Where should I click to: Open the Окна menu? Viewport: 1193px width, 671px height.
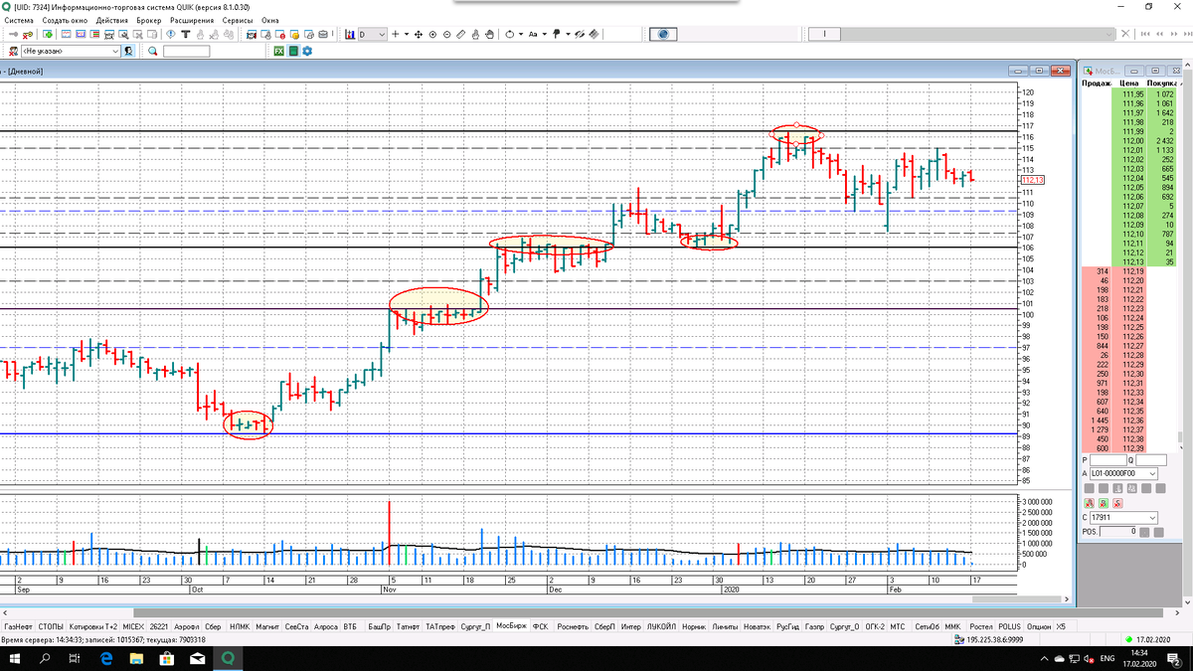point(270,20)
